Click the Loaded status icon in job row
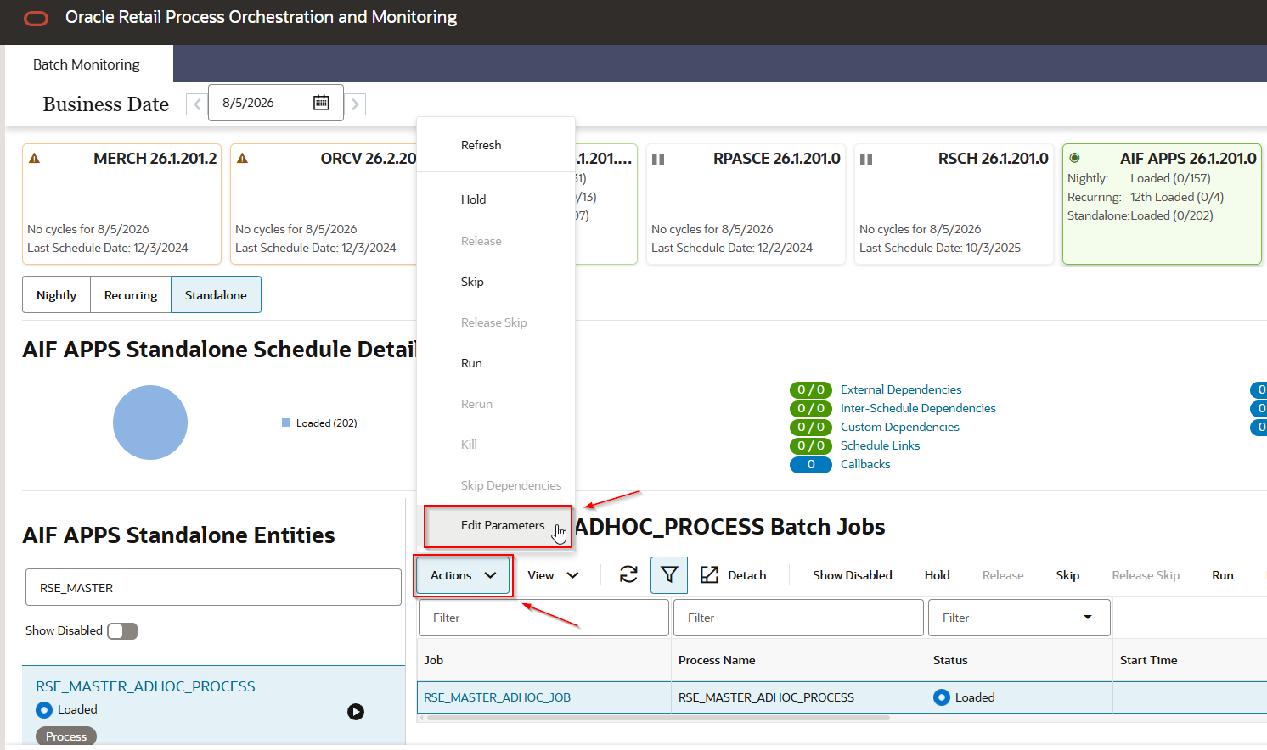 point(941,697)
